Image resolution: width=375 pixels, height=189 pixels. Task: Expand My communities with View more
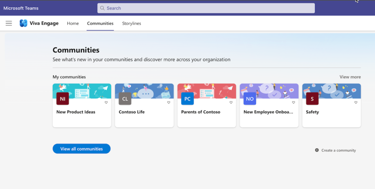coord(350,77)
